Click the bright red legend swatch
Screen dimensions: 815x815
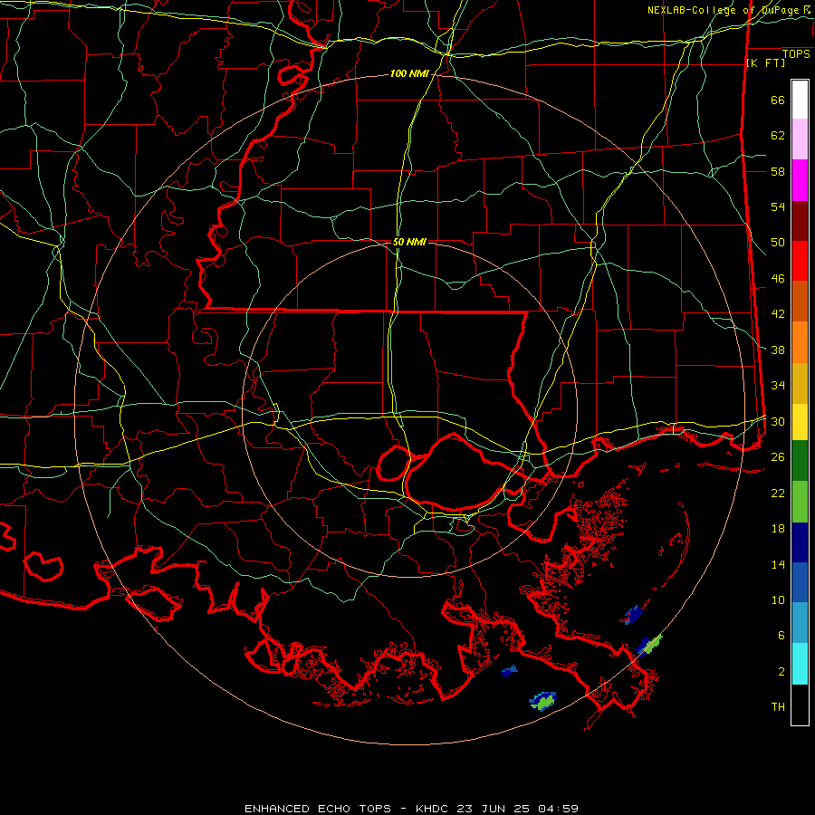(800, 261)
